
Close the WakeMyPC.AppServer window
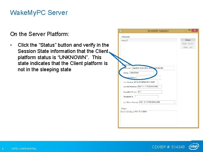[195, 30]
